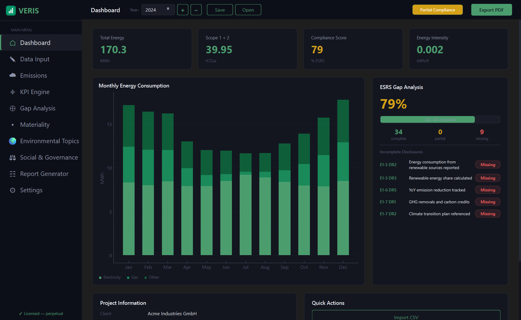
Task: Export the dashboard as PDF
Action: pyautogui.click(x=492, y=10)
